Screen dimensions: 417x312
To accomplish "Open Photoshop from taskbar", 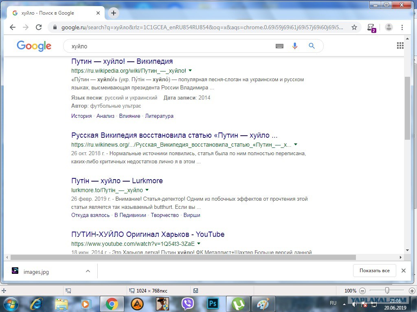I will coord(213,304).
